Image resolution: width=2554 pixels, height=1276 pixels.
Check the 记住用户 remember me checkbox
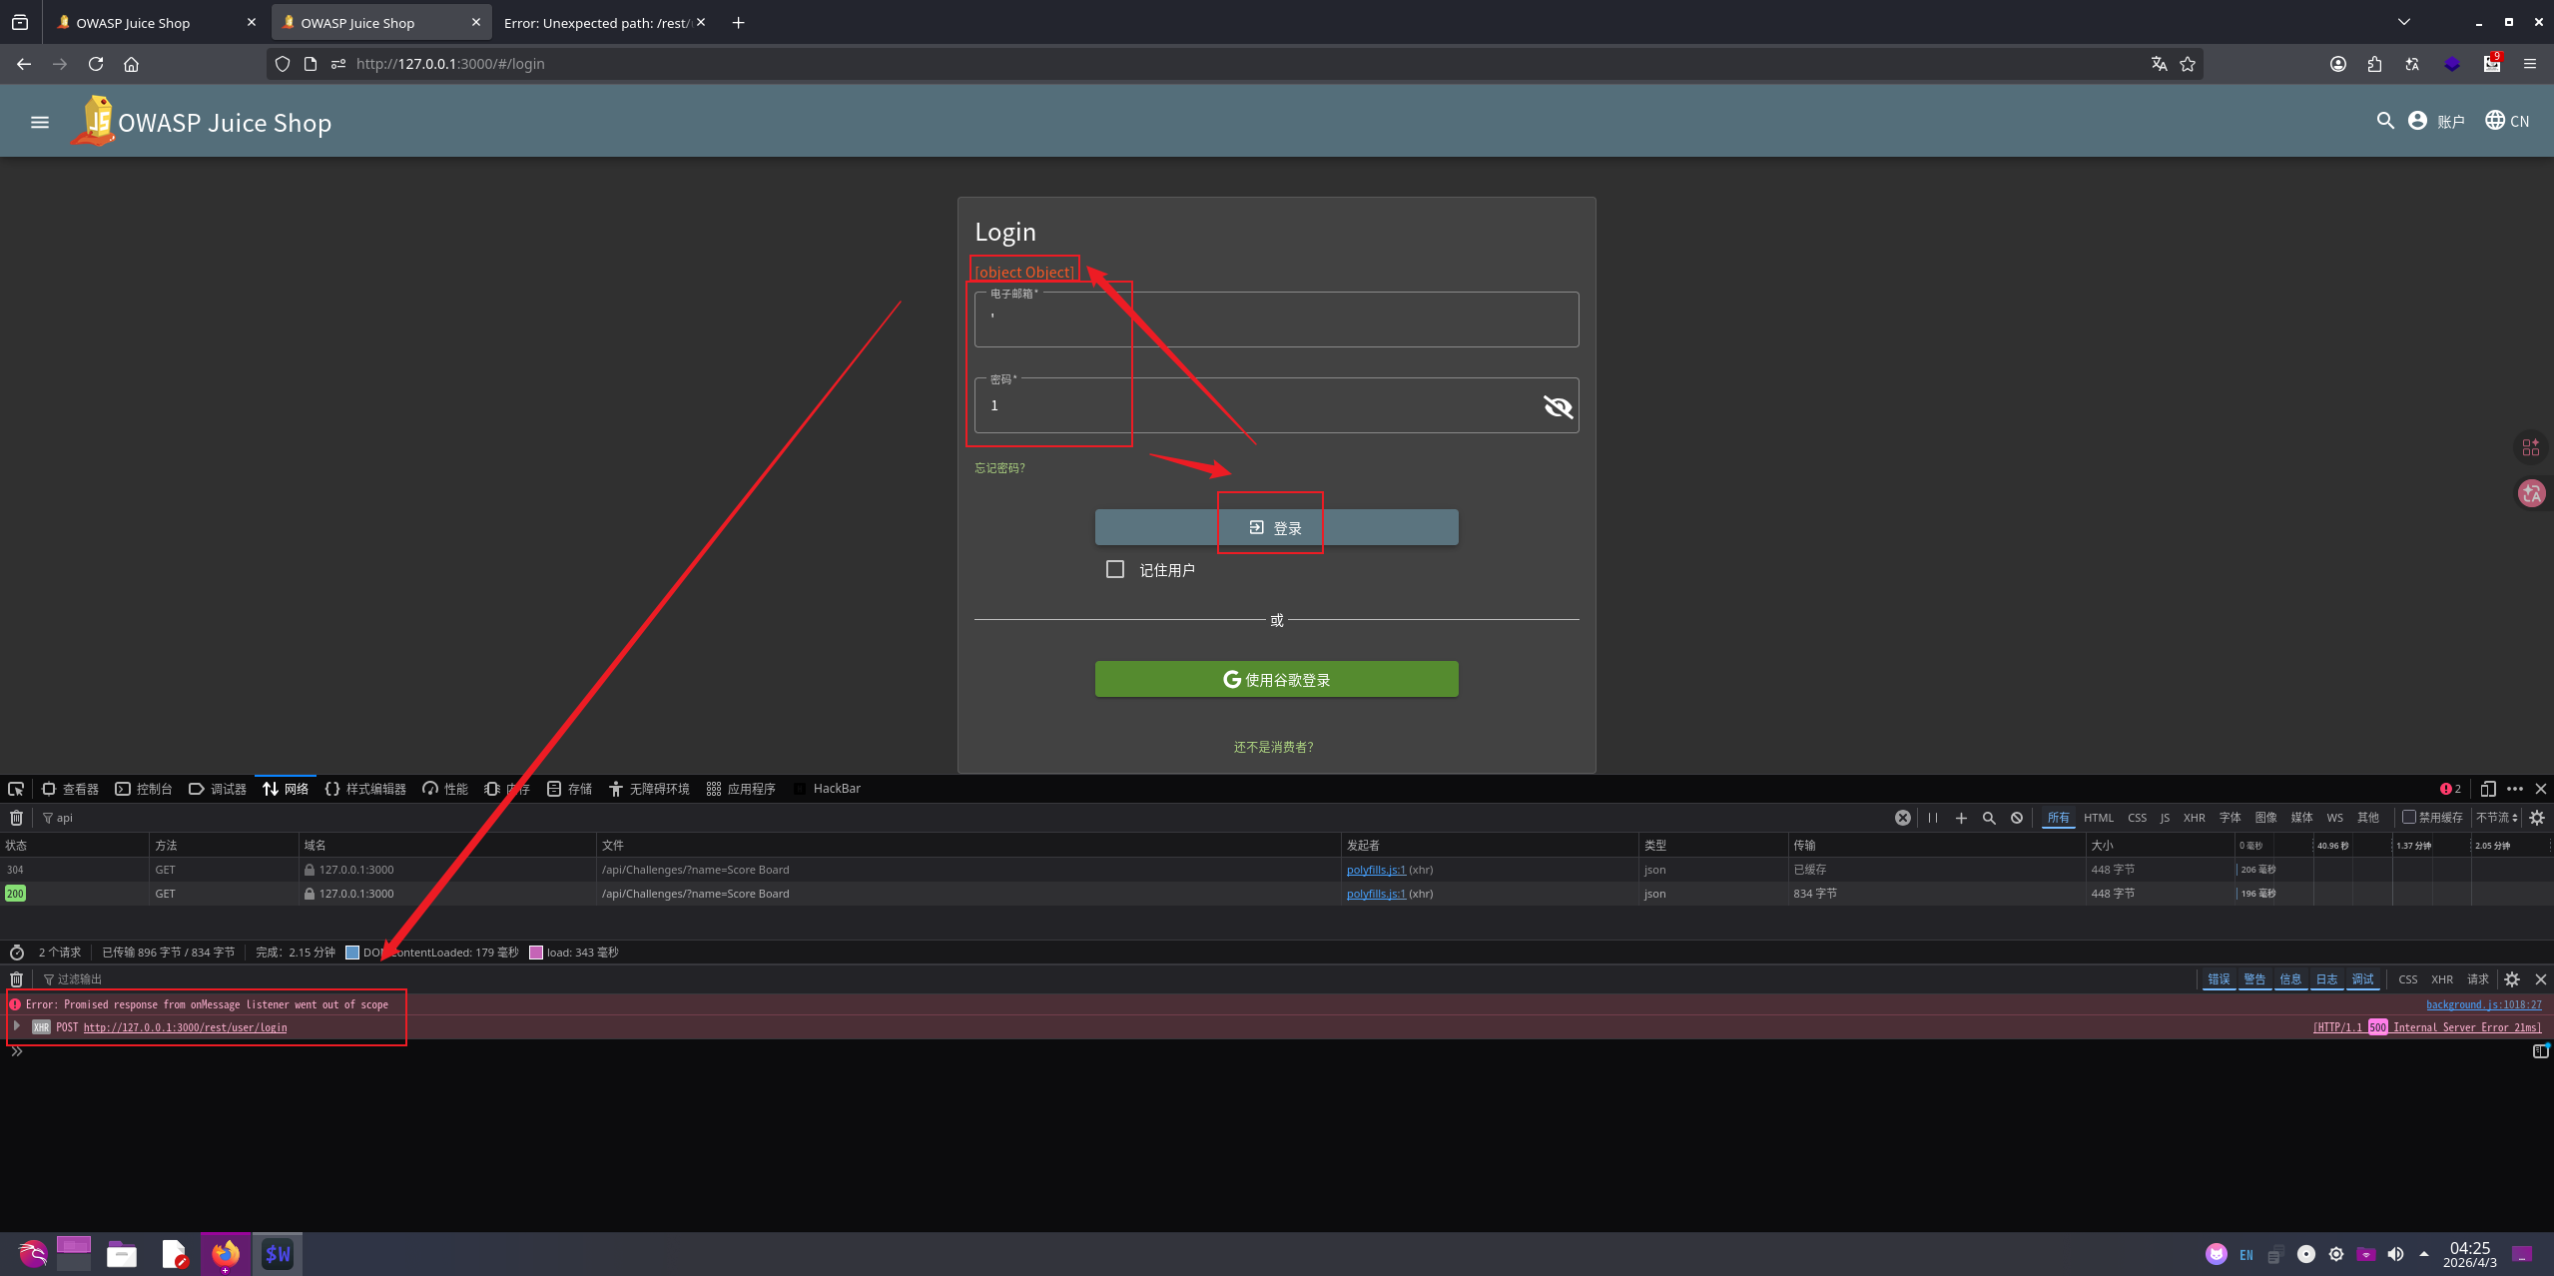click(x=1115, y=569)
